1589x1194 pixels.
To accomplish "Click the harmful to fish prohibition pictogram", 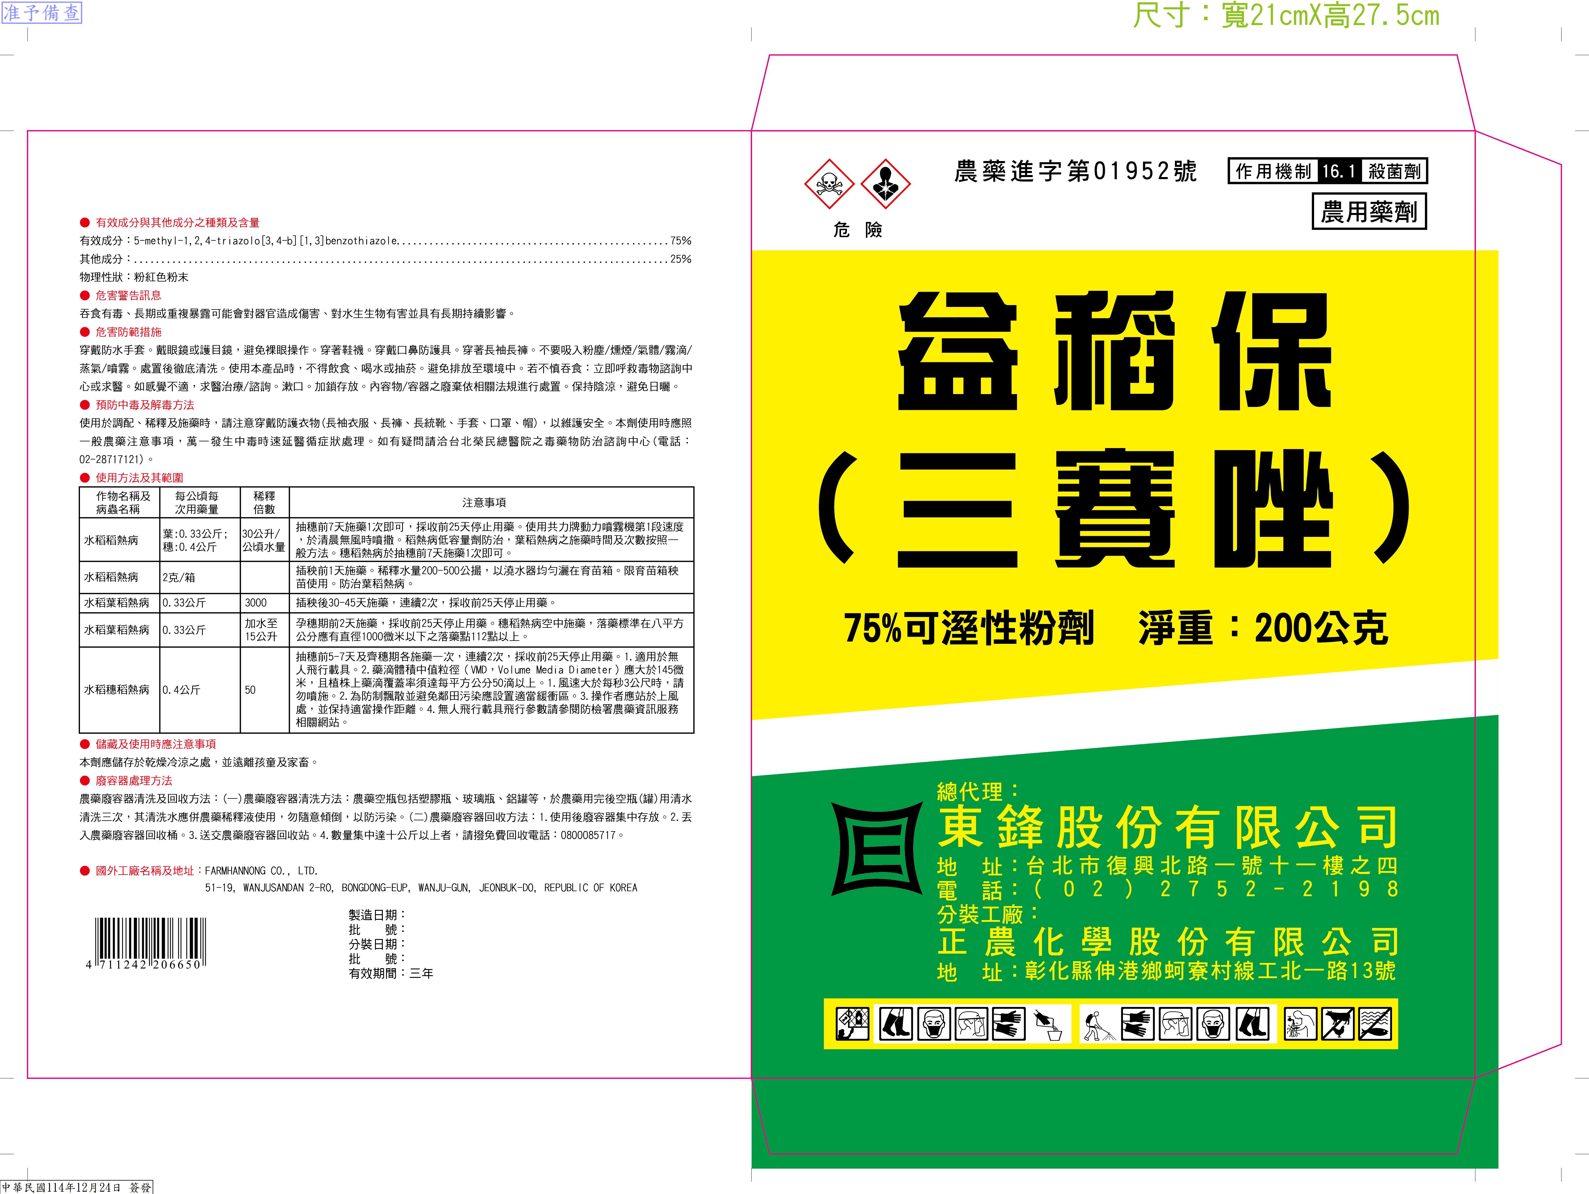I will click(1375, 1024).
